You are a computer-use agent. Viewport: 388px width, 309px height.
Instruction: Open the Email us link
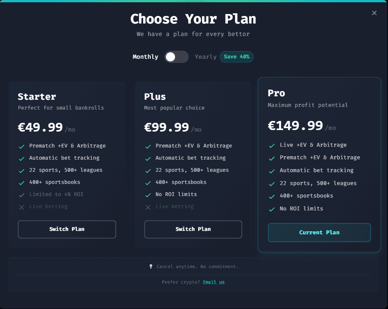pos(214,282)
